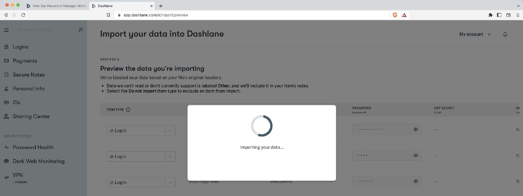Open third row Login item type dropdown
523x196 pixels.
141,182
